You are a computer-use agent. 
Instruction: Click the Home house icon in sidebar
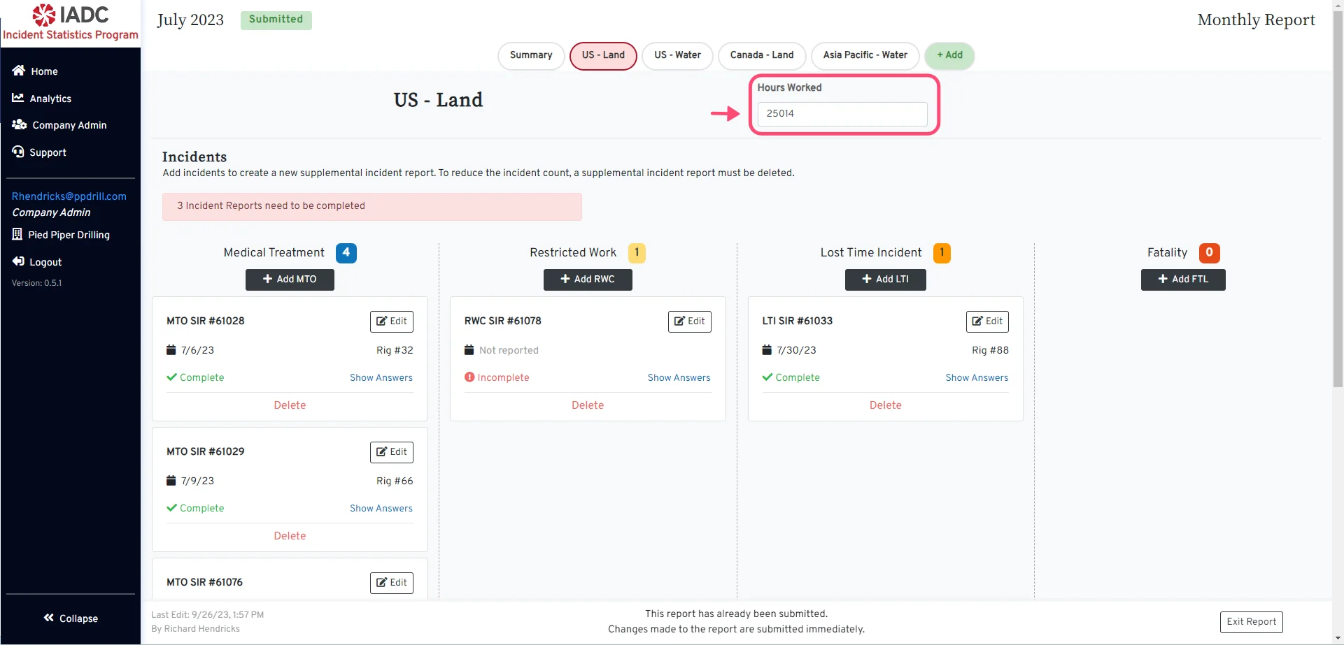point(19,71)
